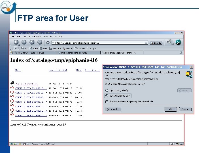This screenshot has width=204, height=153.
Task: Click the Netscape N logo throbber
Action: pyautogui.click(x=178, y=42)
